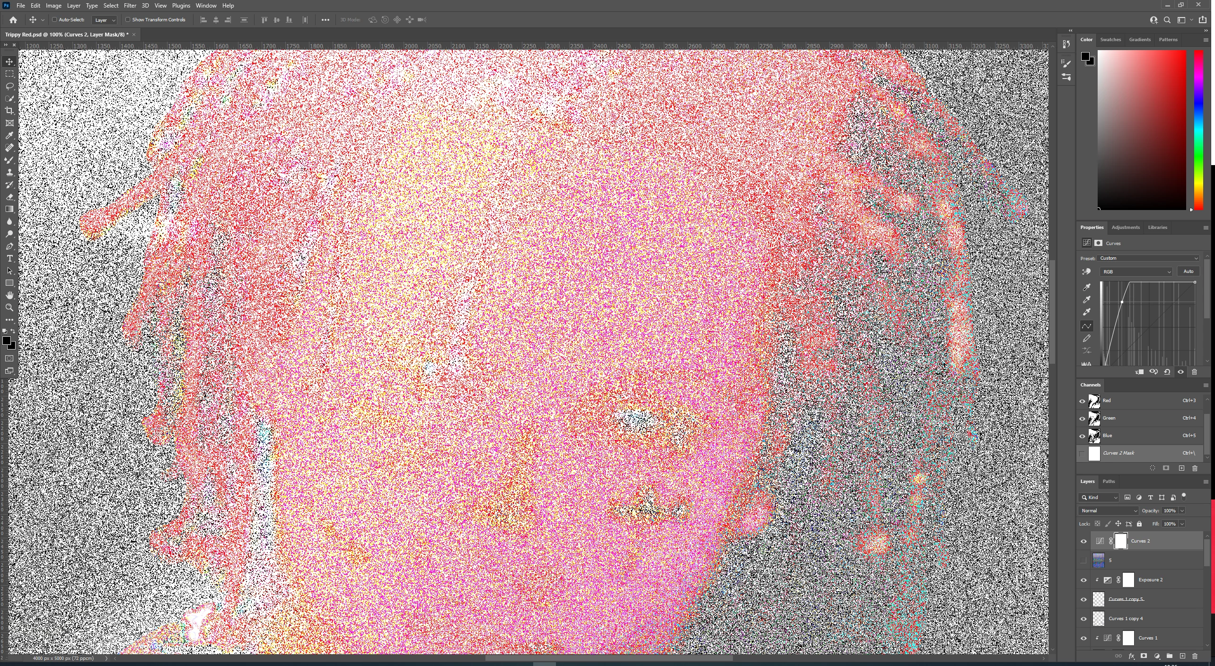The width and height of the screenshot is (1215, 666).
Task: Select the Hand tool
Action: click(x=9, y=295)
